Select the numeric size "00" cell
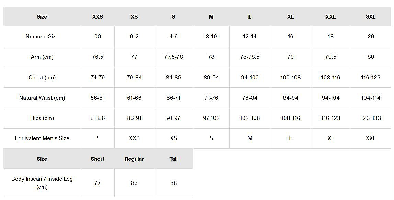 coord(97,37)
